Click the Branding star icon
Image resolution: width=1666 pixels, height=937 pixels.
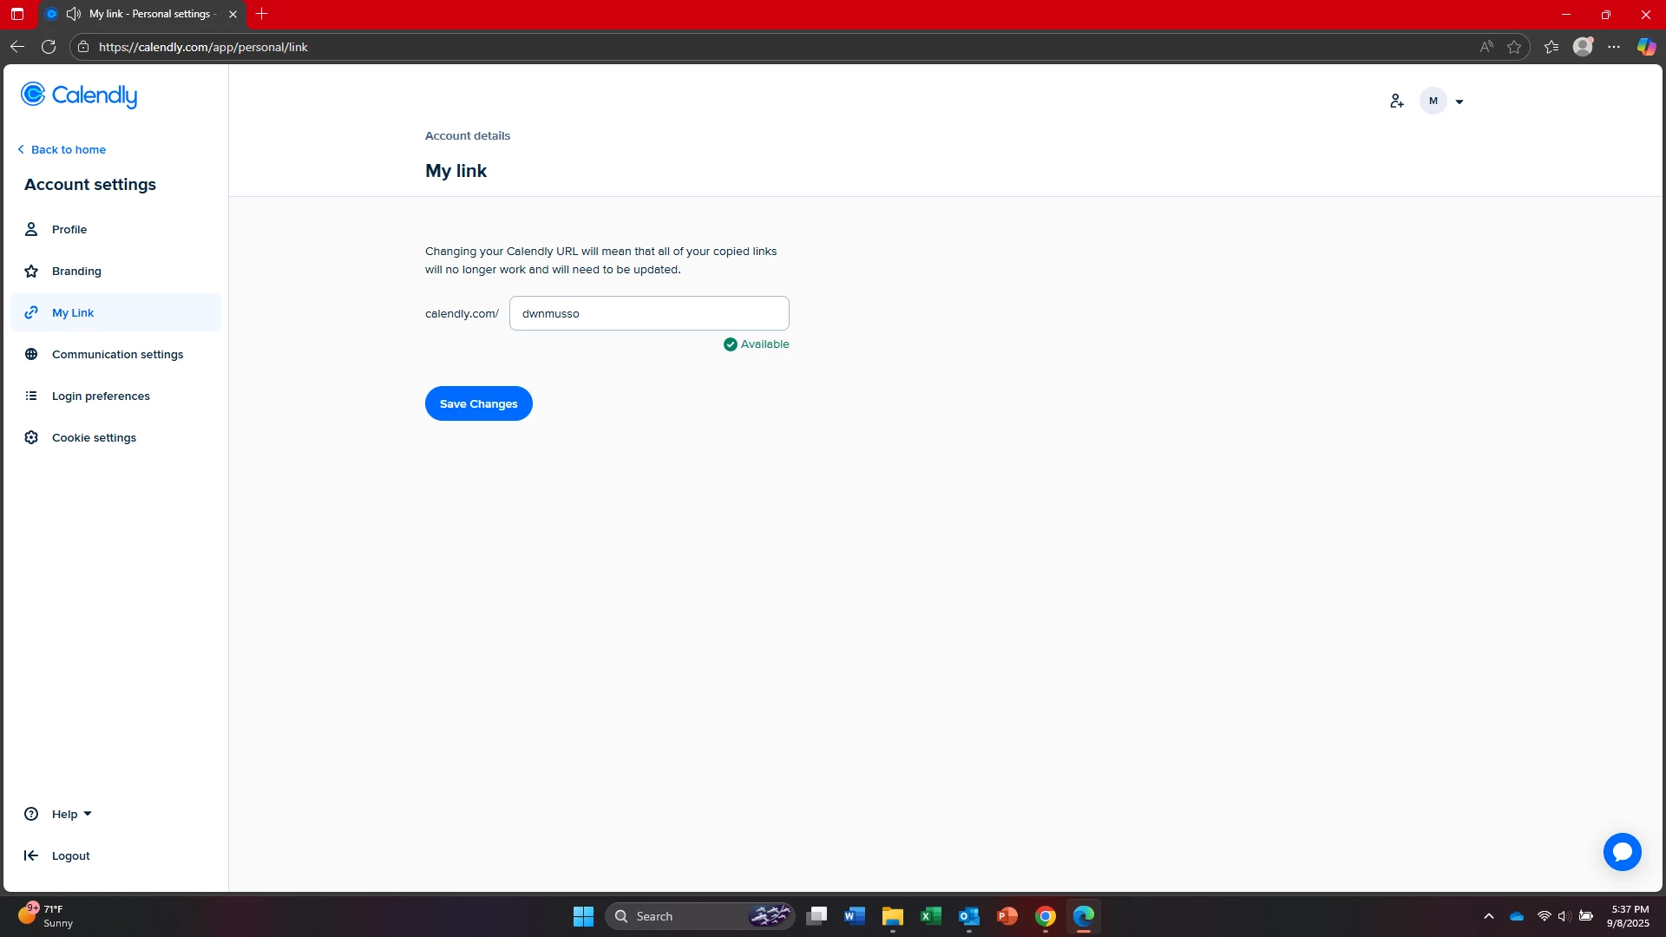coord(31,271)
